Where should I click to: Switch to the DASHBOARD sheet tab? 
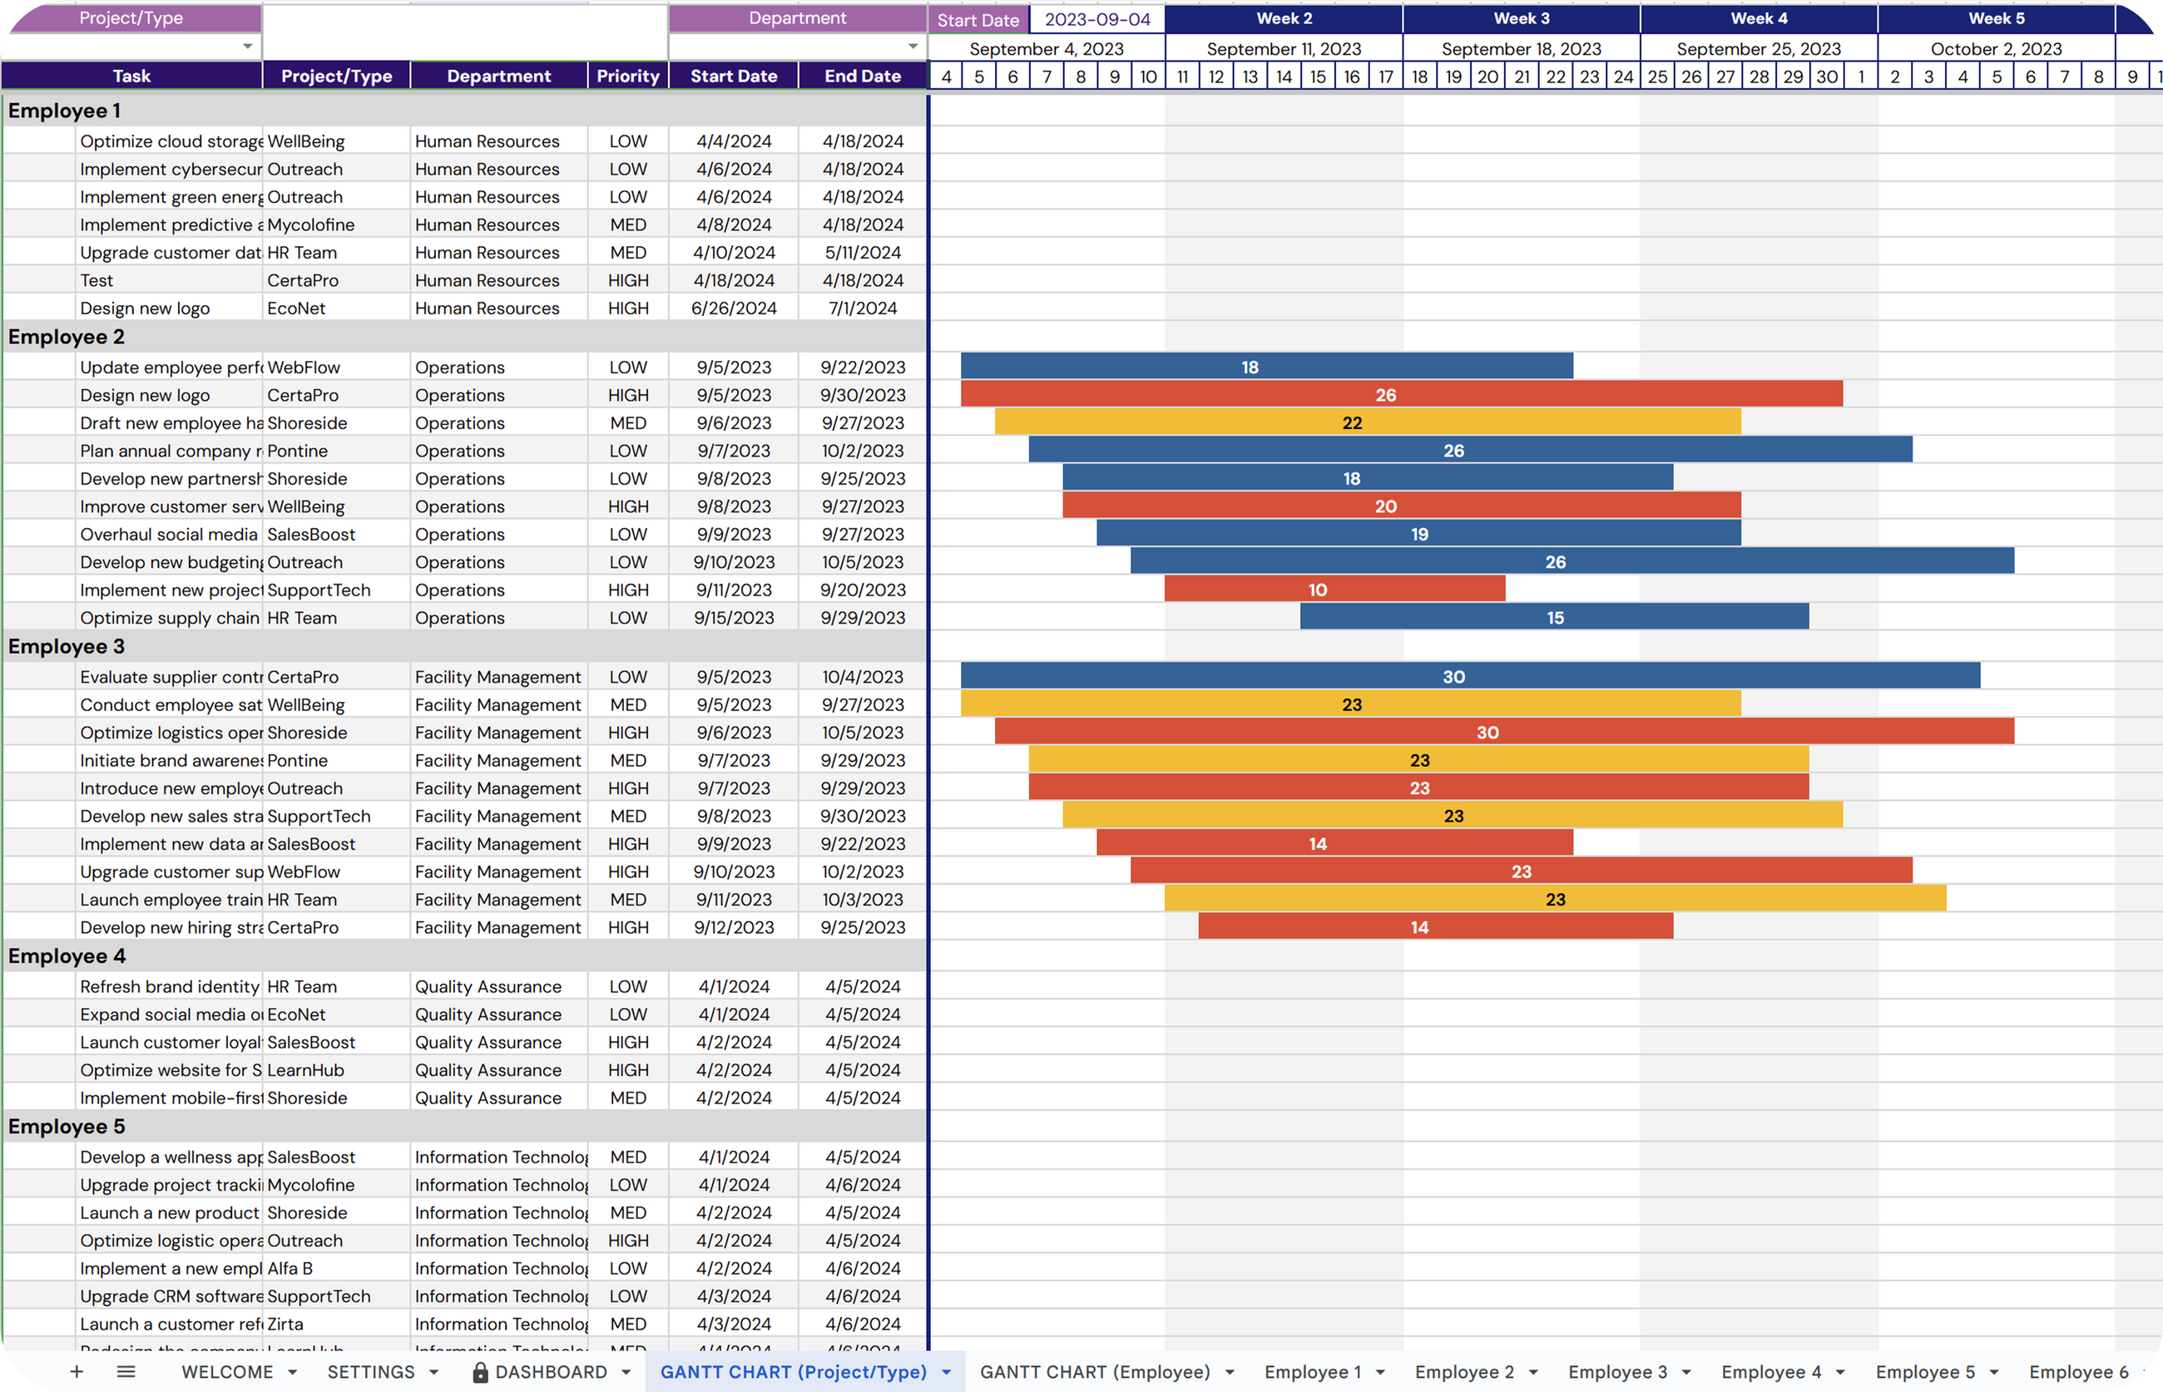click(551, 1372)
